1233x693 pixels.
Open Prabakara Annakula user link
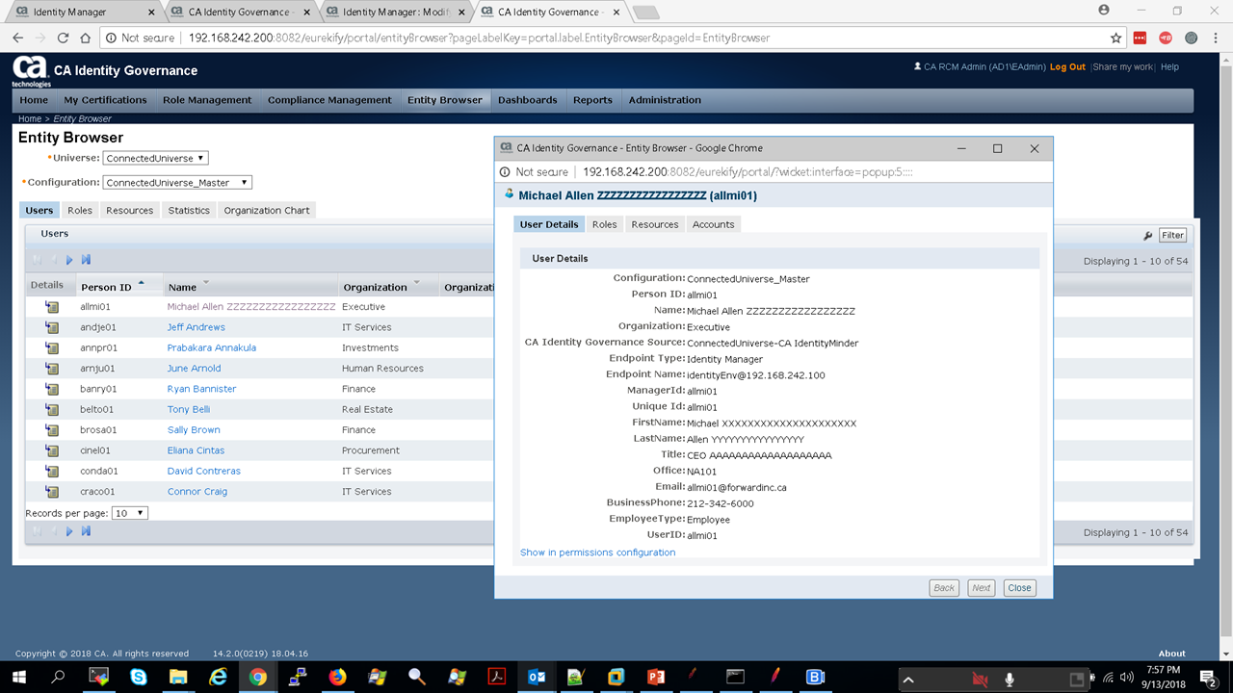(212, 348)
